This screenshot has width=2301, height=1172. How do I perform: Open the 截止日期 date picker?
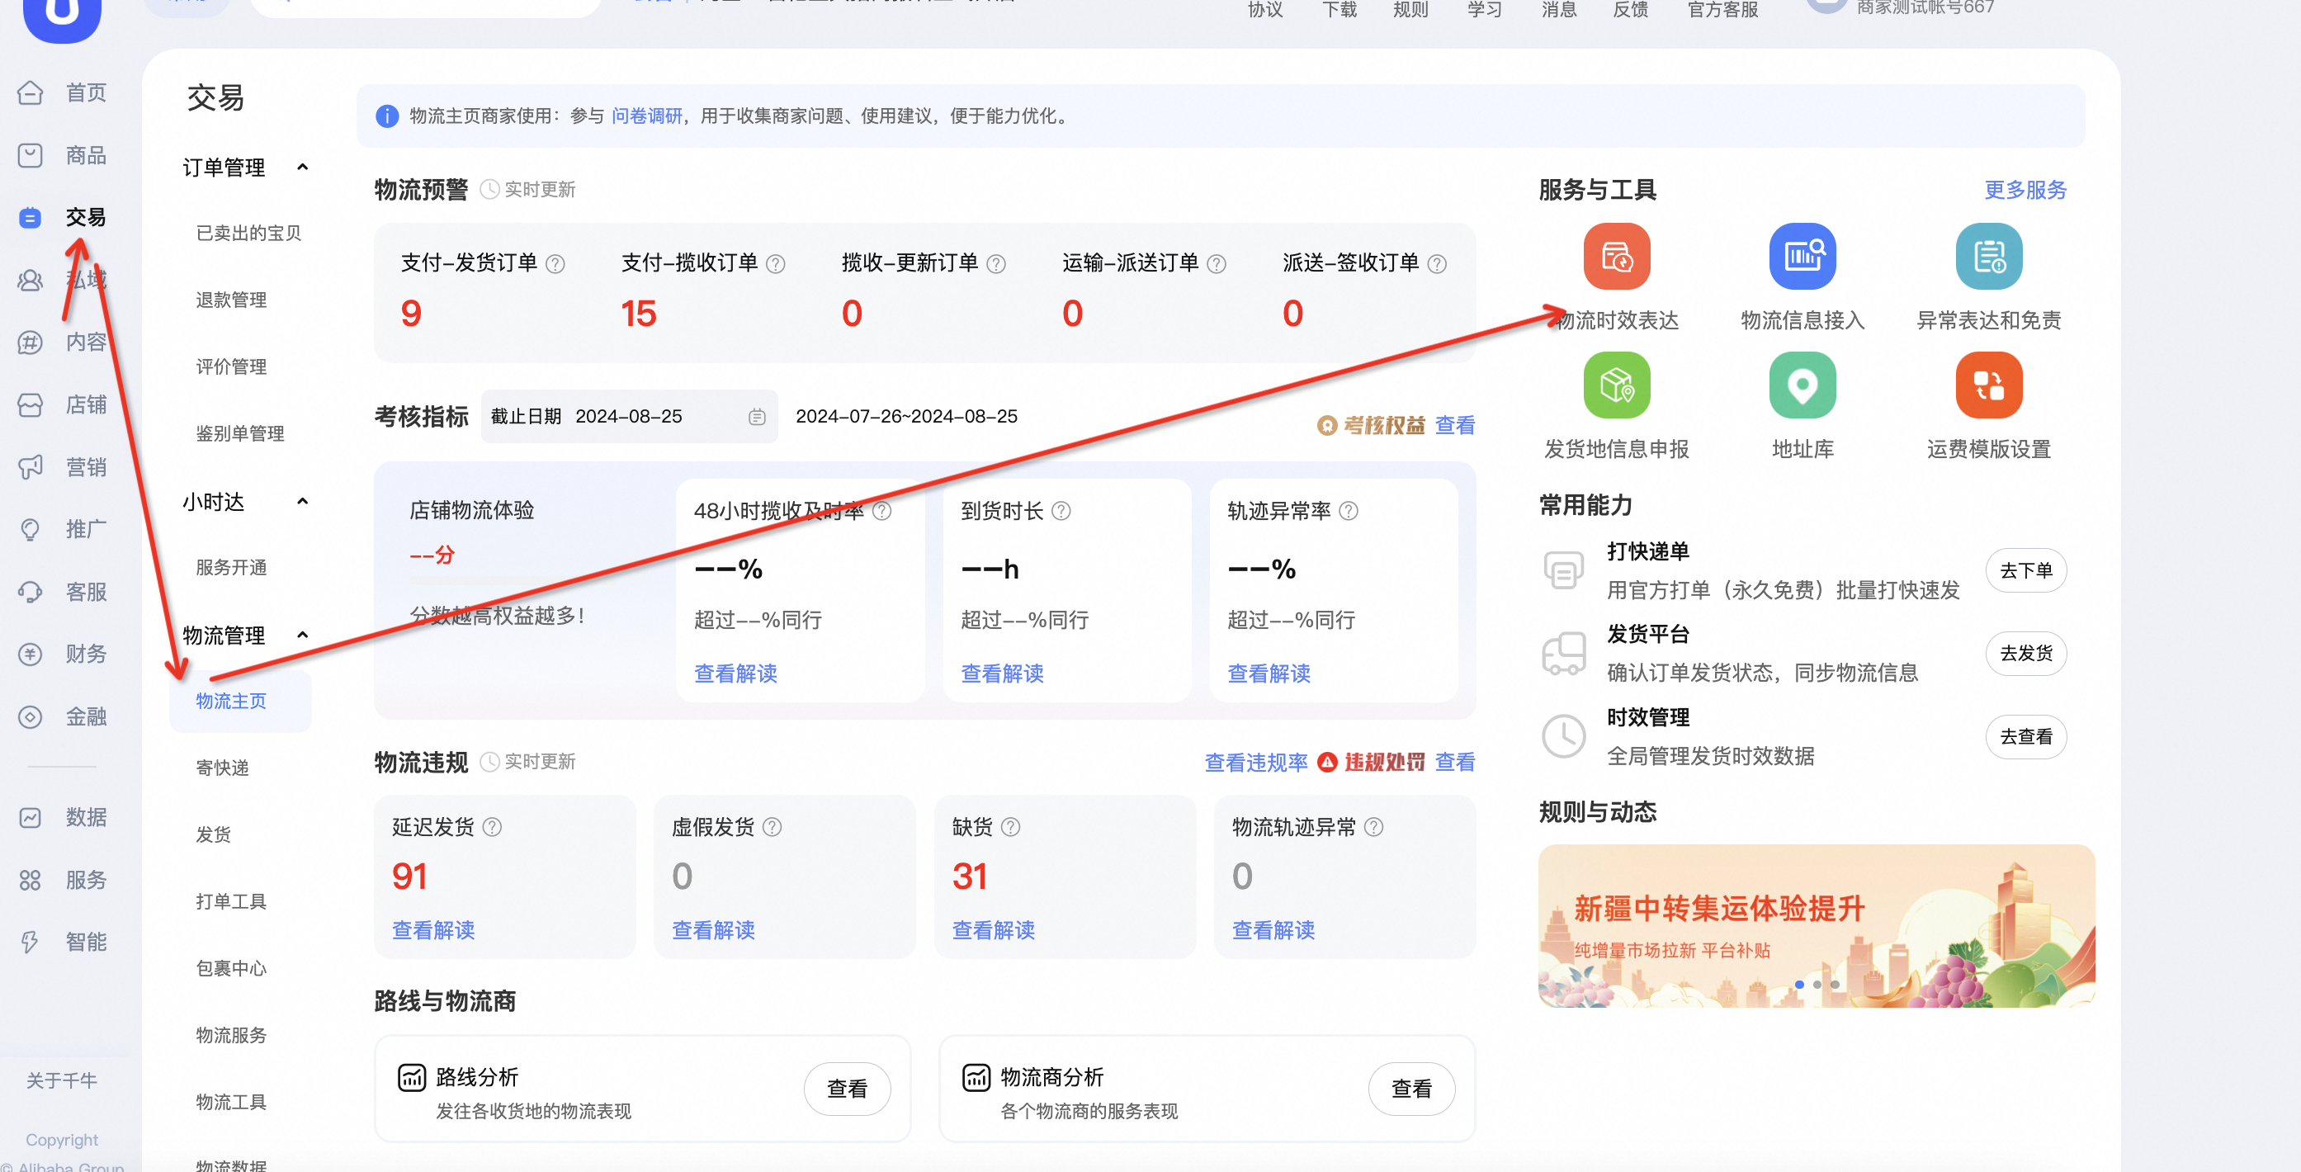[x=629, y=416]
